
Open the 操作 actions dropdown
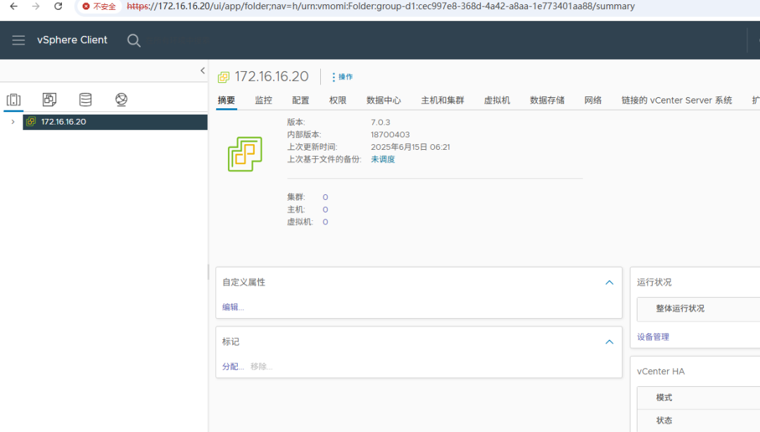point(342,77)
